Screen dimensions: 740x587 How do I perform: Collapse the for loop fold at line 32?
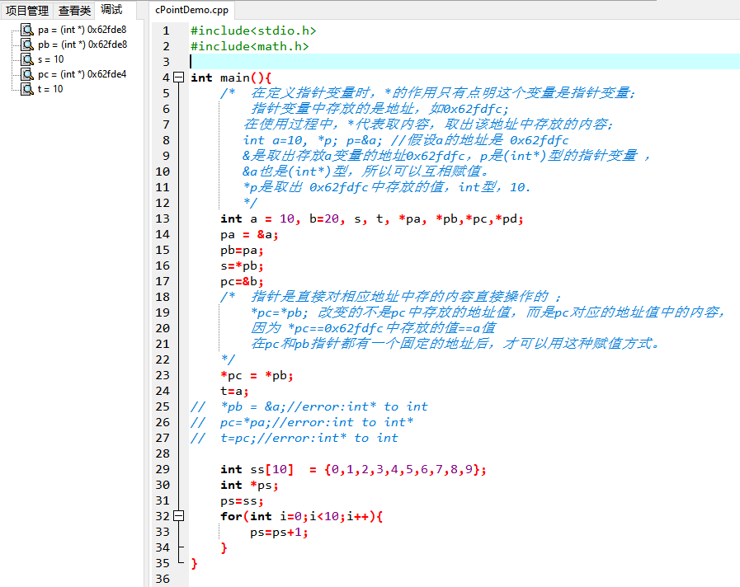tap(178, 516)
